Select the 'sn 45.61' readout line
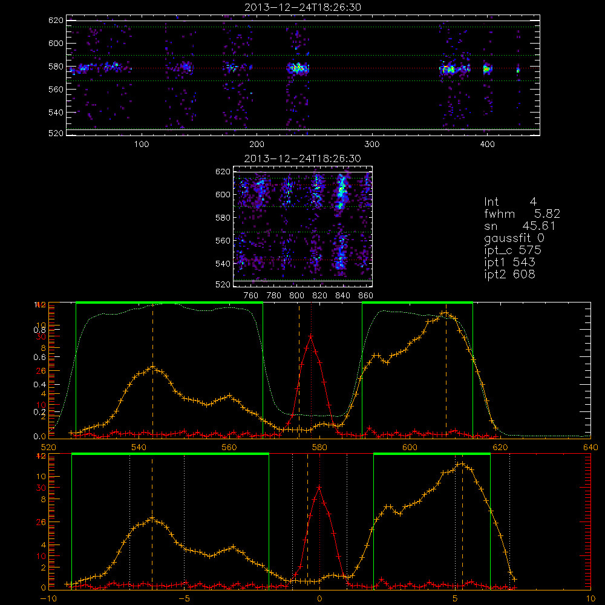The width and height of the screenshot is (605, 605). click(x=520, y=226)
